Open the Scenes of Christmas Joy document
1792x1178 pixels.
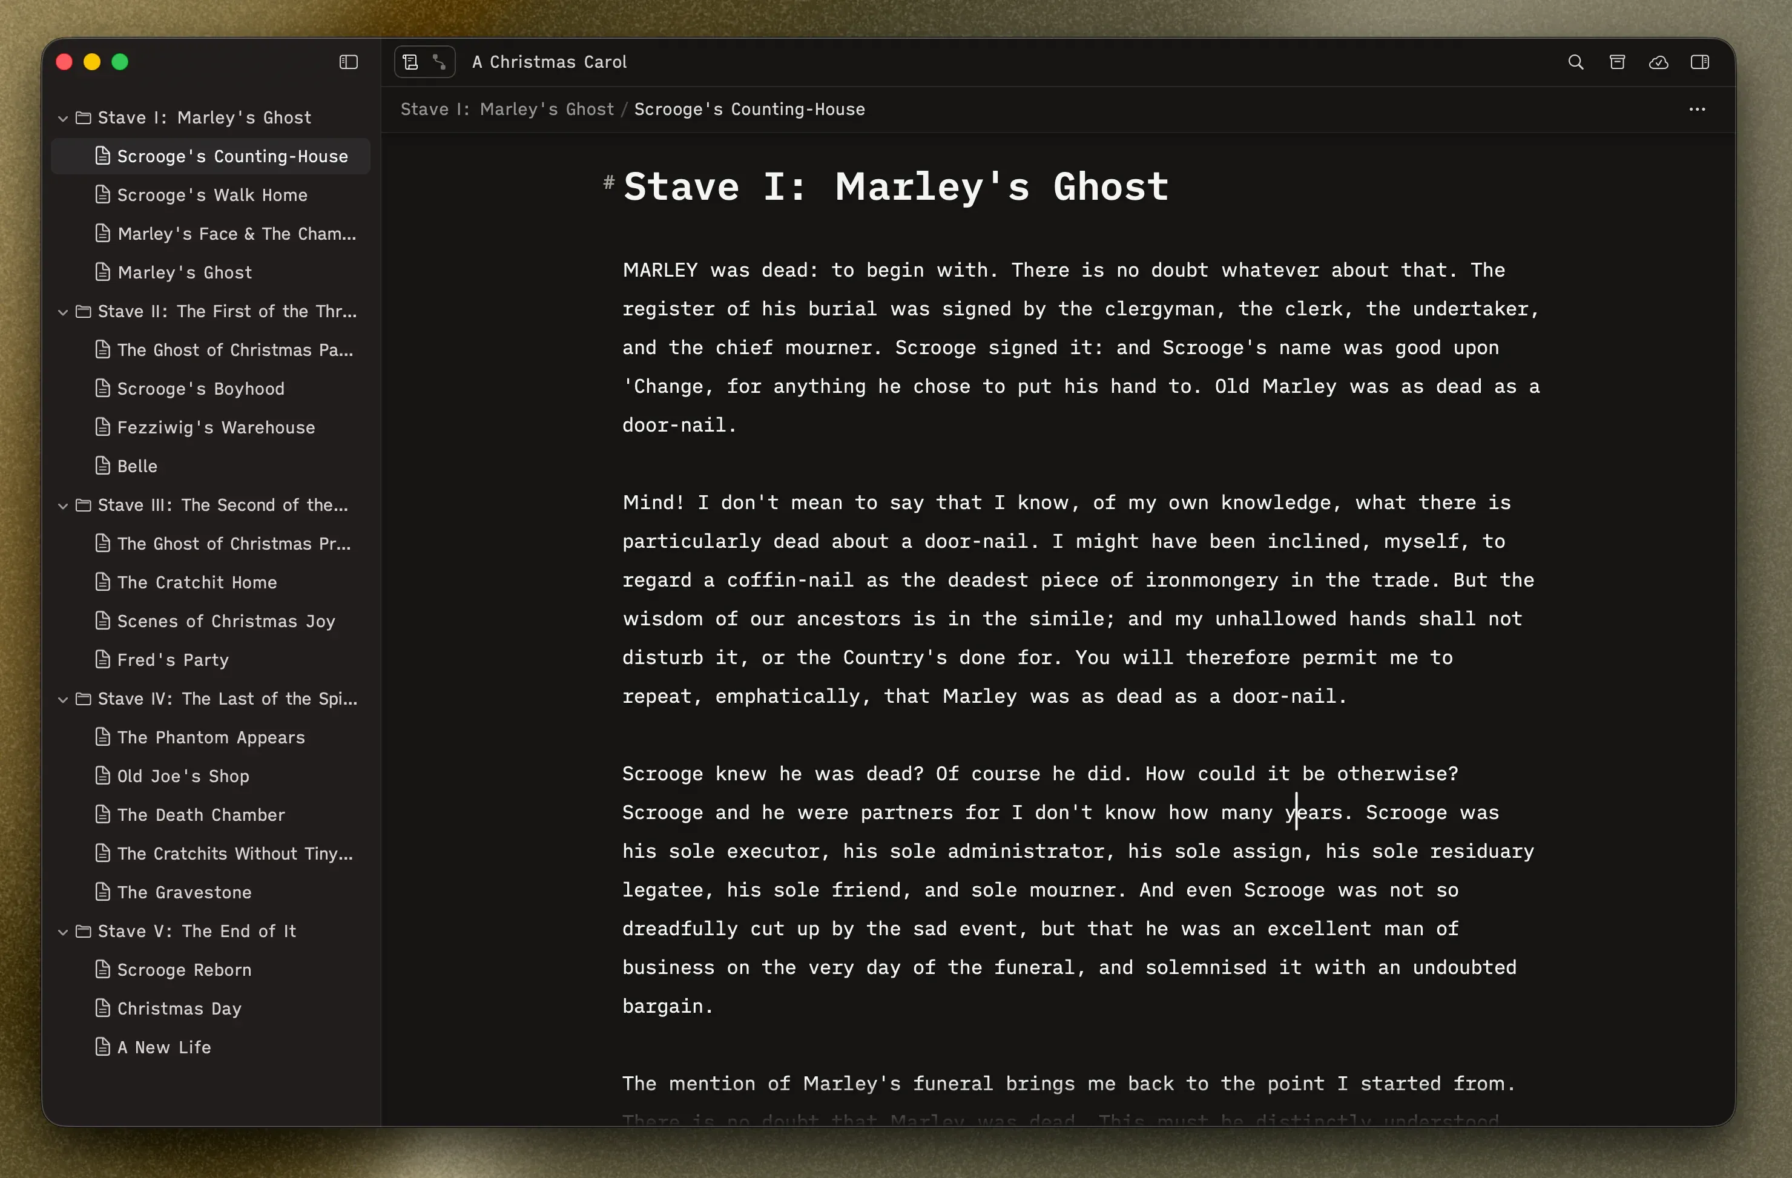click(211, 621)
